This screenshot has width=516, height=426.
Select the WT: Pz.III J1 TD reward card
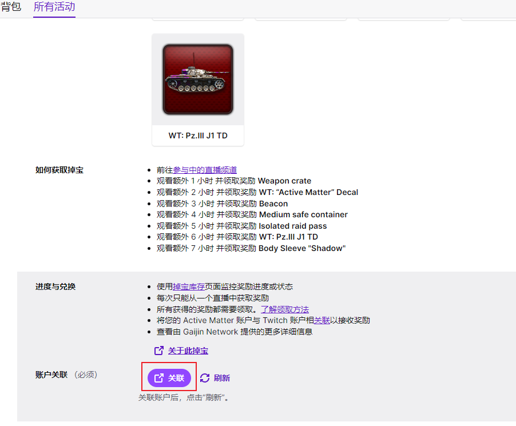(197, 89)
